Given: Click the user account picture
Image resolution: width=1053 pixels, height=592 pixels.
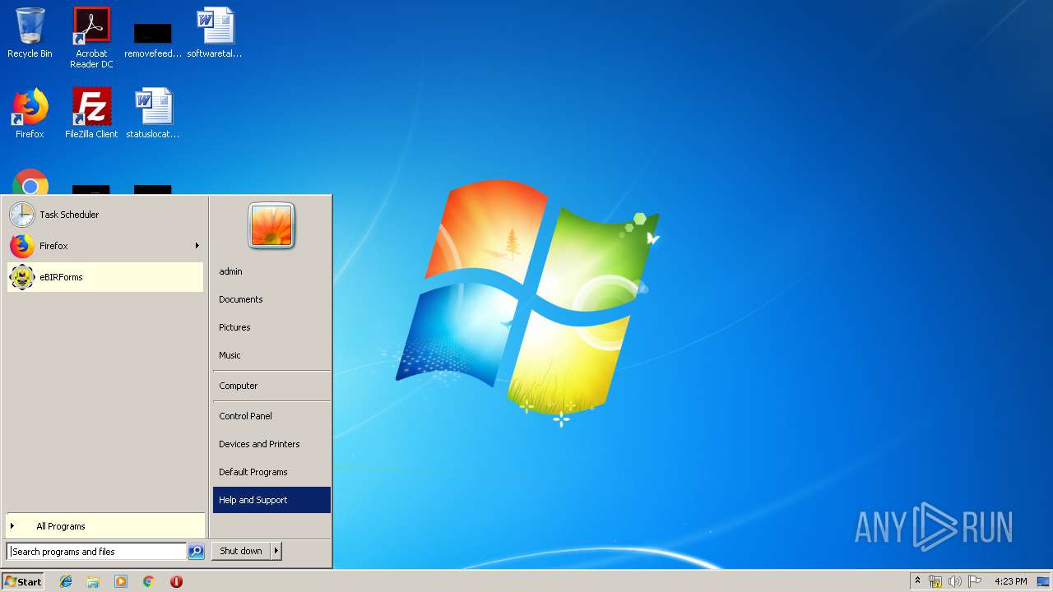Looking at the screenshot, I should point(271,225).
